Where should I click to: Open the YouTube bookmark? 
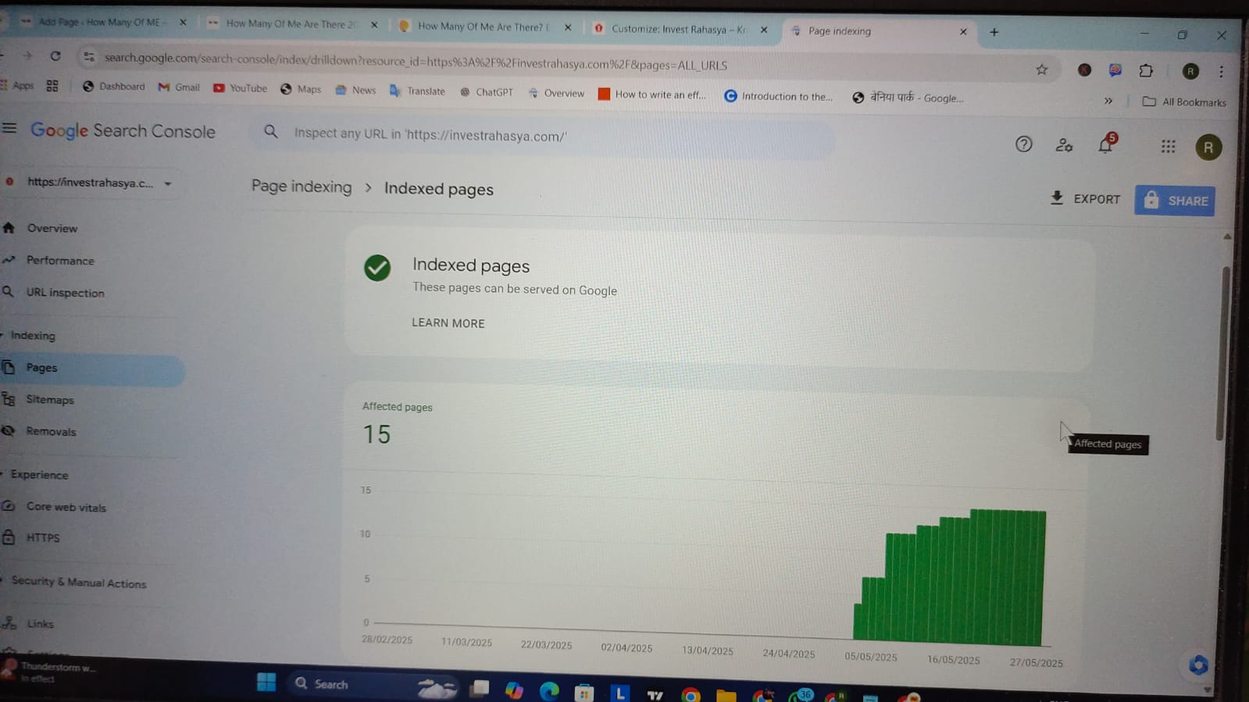(x=240, y=88)
